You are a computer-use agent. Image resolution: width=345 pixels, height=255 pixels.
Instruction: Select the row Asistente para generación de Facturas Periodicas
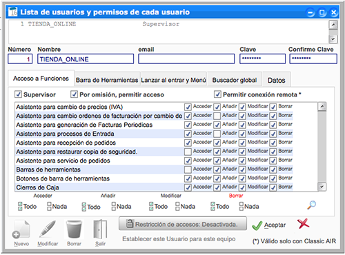(154, 125)
